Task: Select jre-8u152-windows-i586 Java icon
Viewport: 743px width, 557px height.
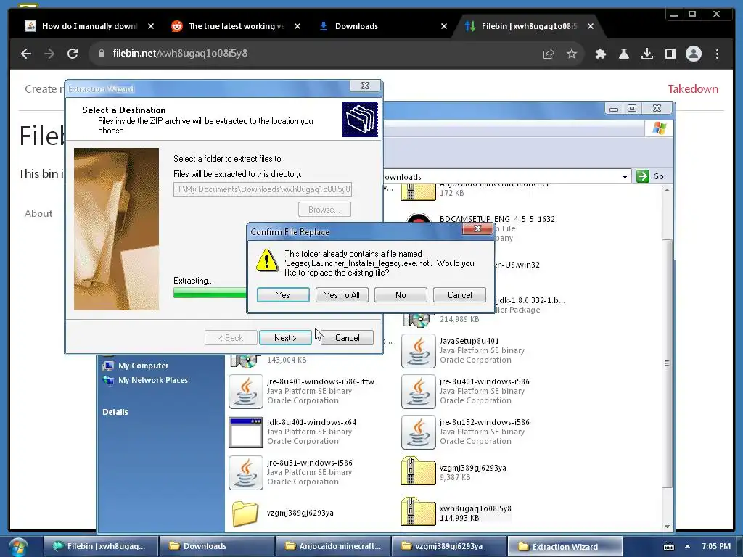Action: point(418,432)
